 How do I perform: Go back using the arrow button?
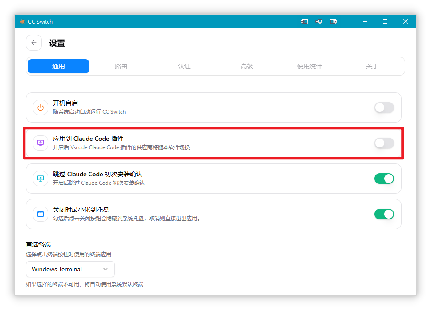(34, 43)
